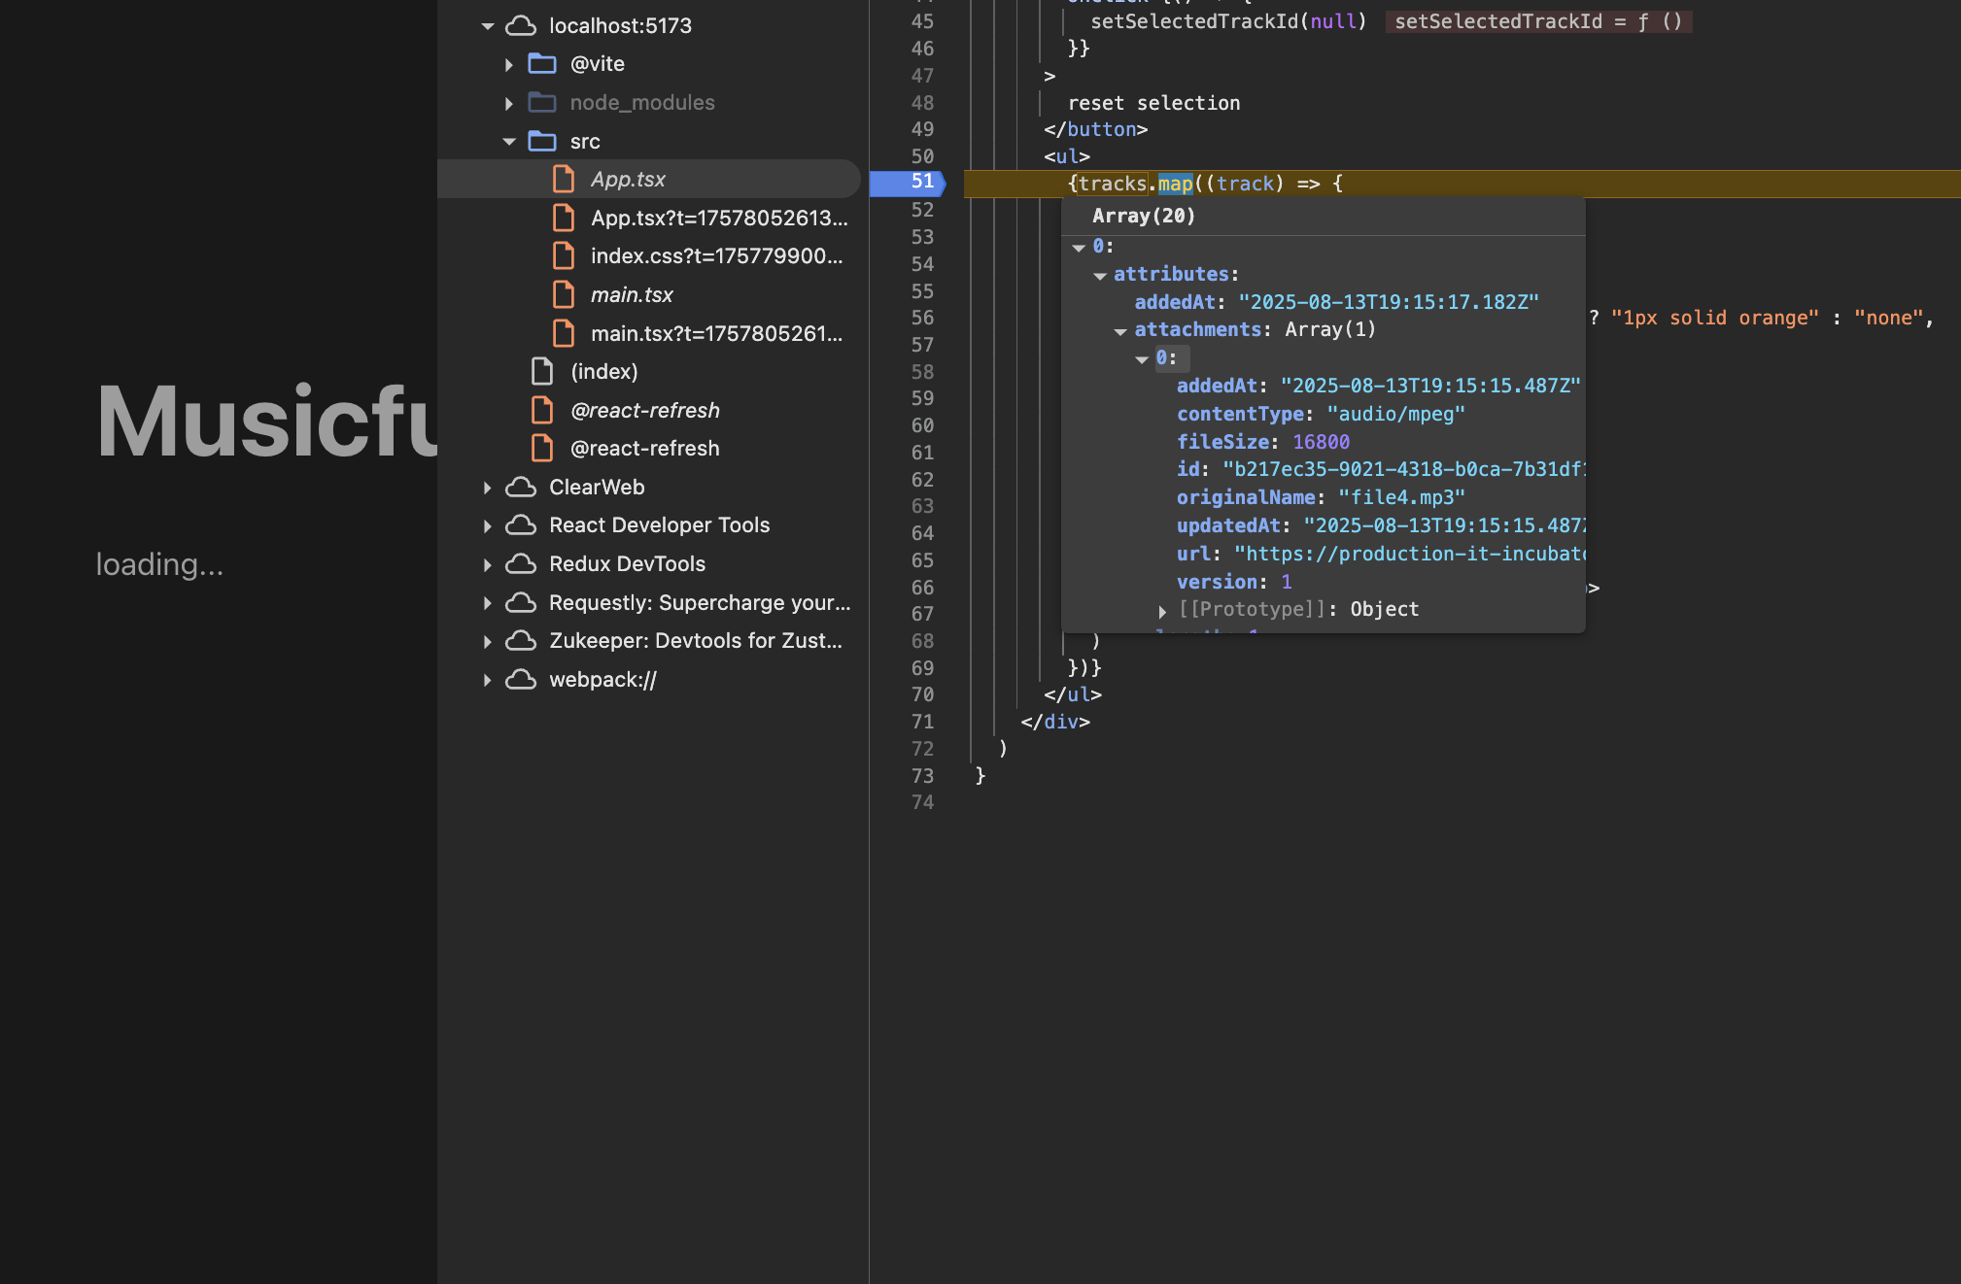
Task: Collapse the src folder
Action: pos(509,142)
